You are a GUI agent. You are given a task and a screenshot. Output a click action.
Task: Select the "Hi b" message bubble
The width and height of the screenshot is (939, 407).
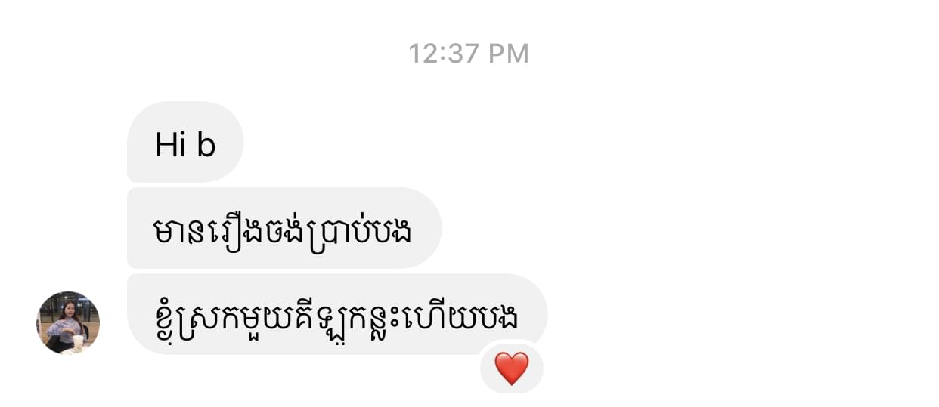185,142
